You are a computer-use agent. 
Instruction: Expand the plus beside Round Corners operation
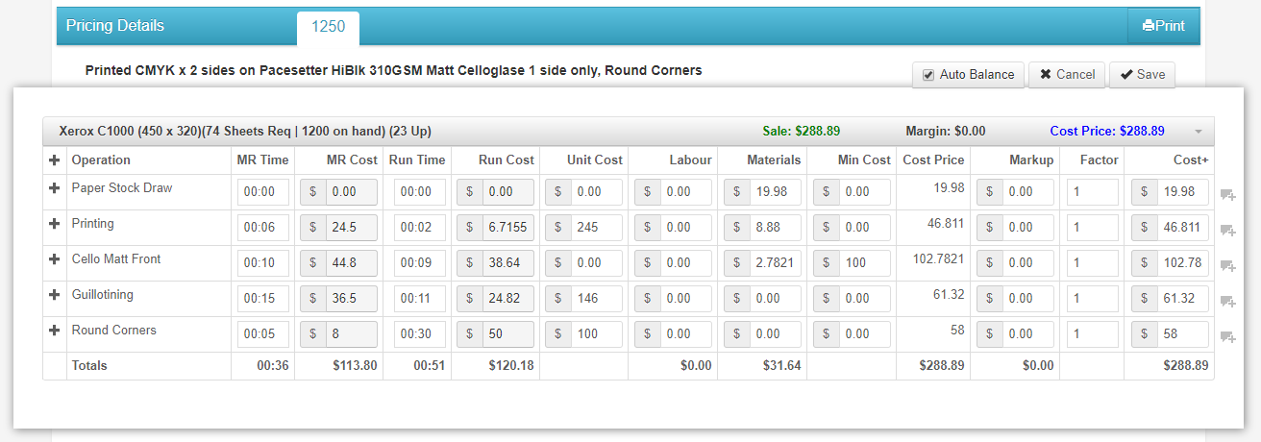pyautogui.click(x=55, y=331)
